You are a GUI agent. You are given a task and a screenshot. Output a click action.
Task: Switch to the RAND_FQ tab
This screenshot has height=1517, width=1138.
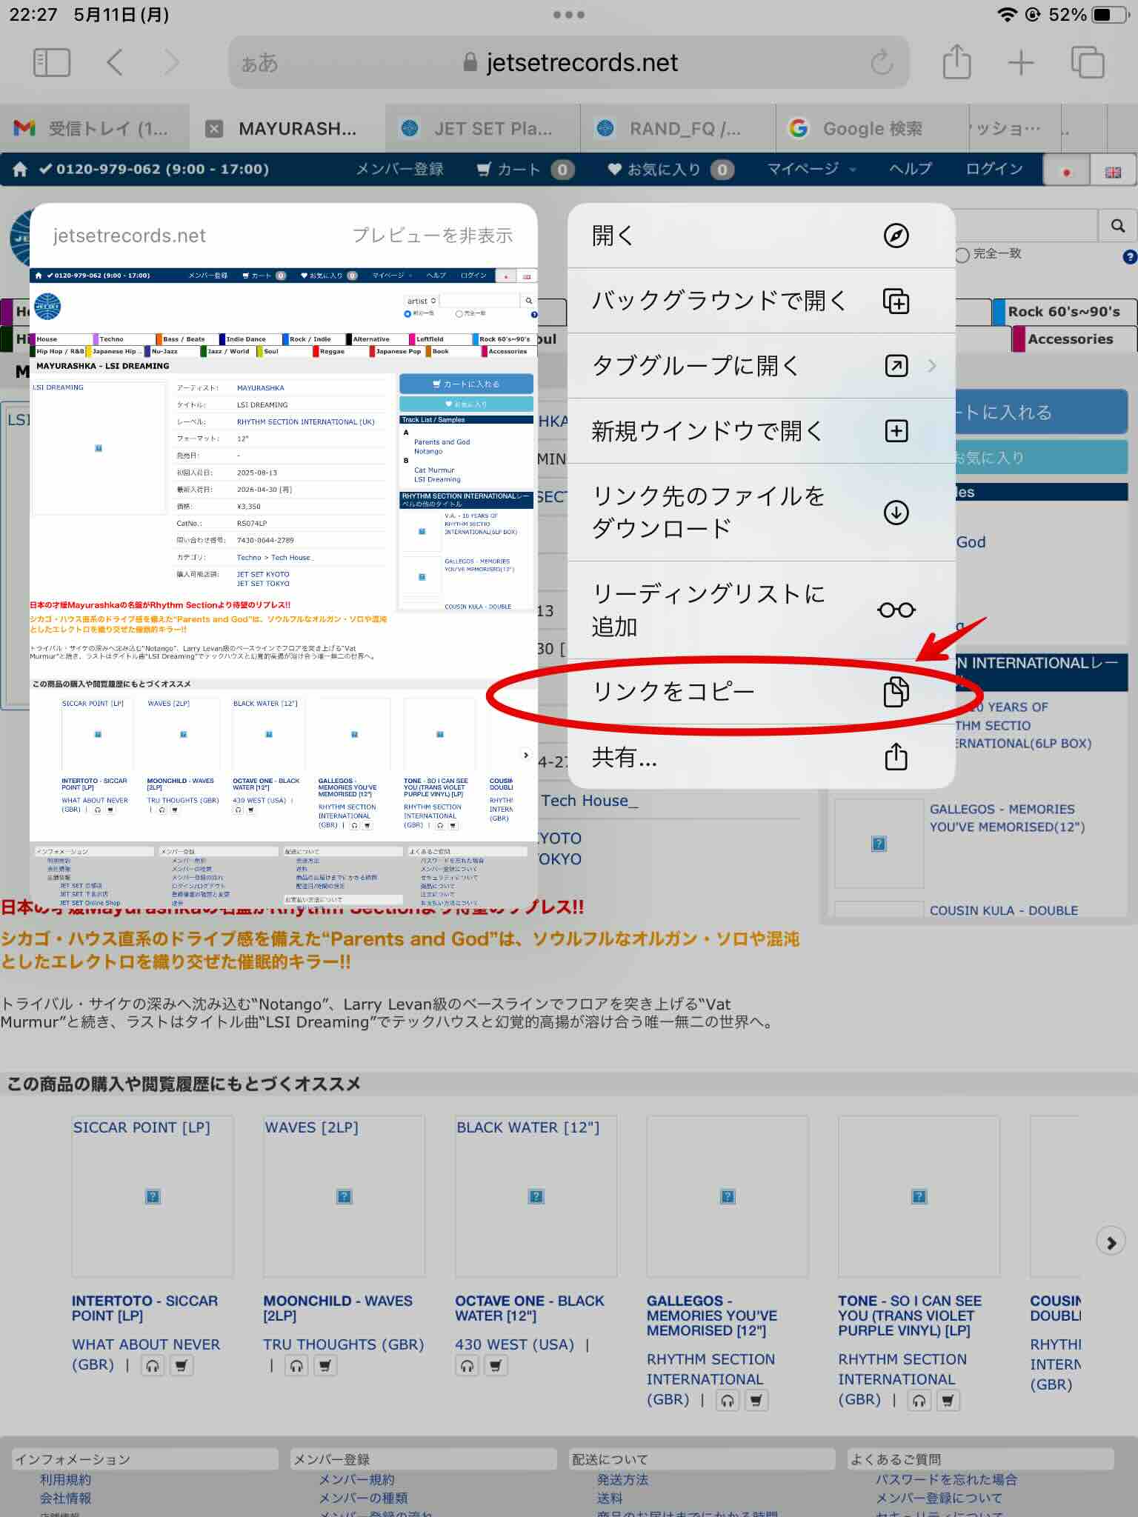[678, 129]
